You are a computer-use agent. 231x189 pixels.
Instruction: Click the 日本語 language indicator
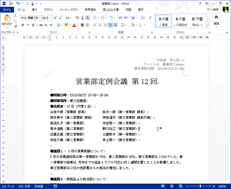point(39,186)
